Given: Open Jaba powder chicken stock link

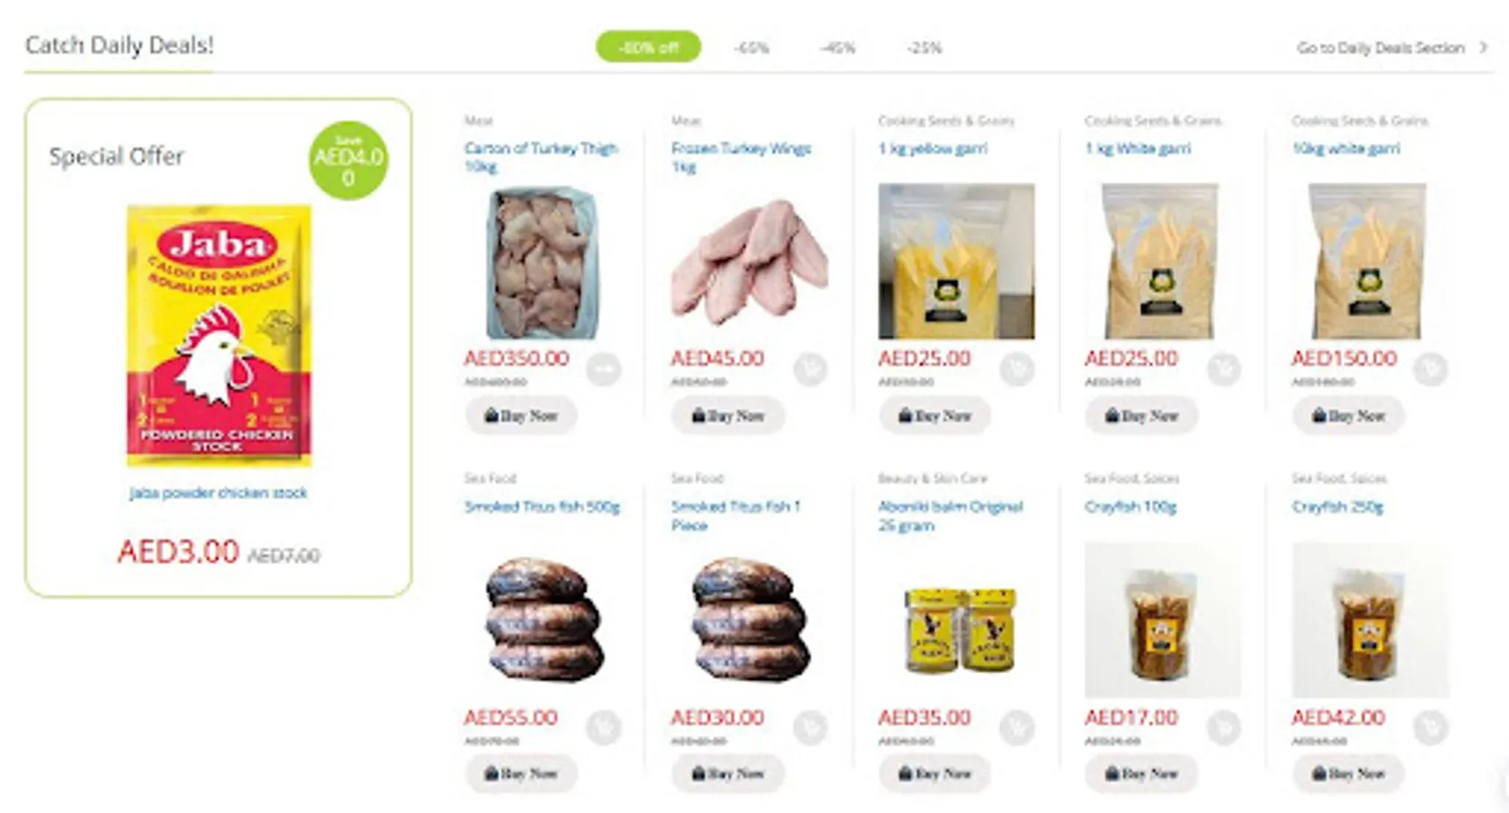Looking at the screenshot, I should click(x=218, y=492).
